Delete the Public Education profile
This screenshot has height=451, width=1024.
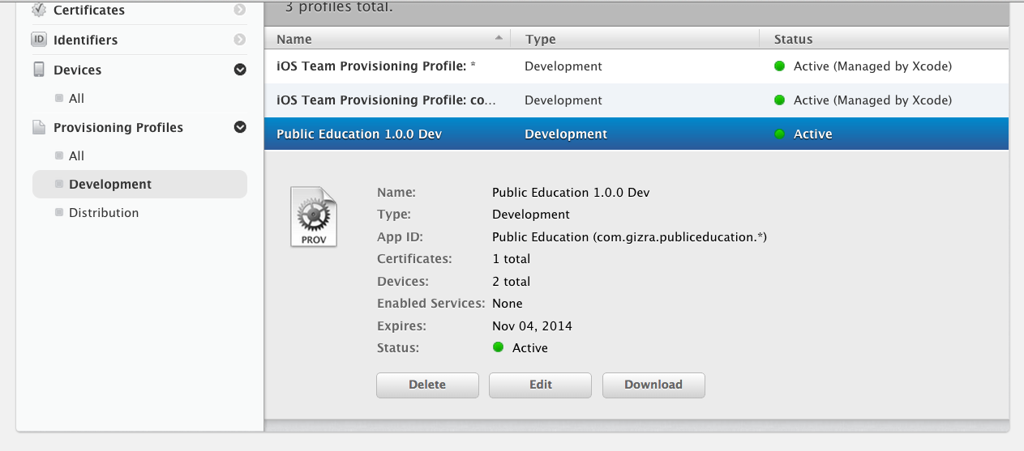(x=427, y=385)
